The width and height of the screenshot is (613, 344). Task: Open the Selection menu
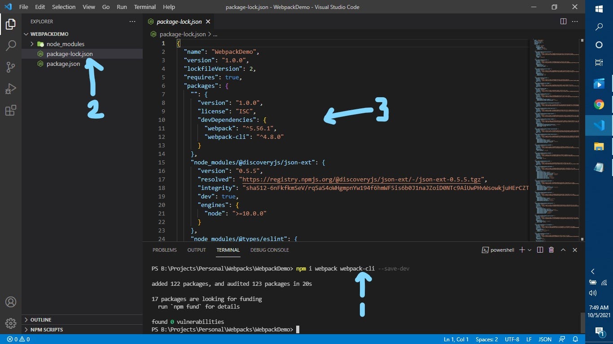point(64,7)
